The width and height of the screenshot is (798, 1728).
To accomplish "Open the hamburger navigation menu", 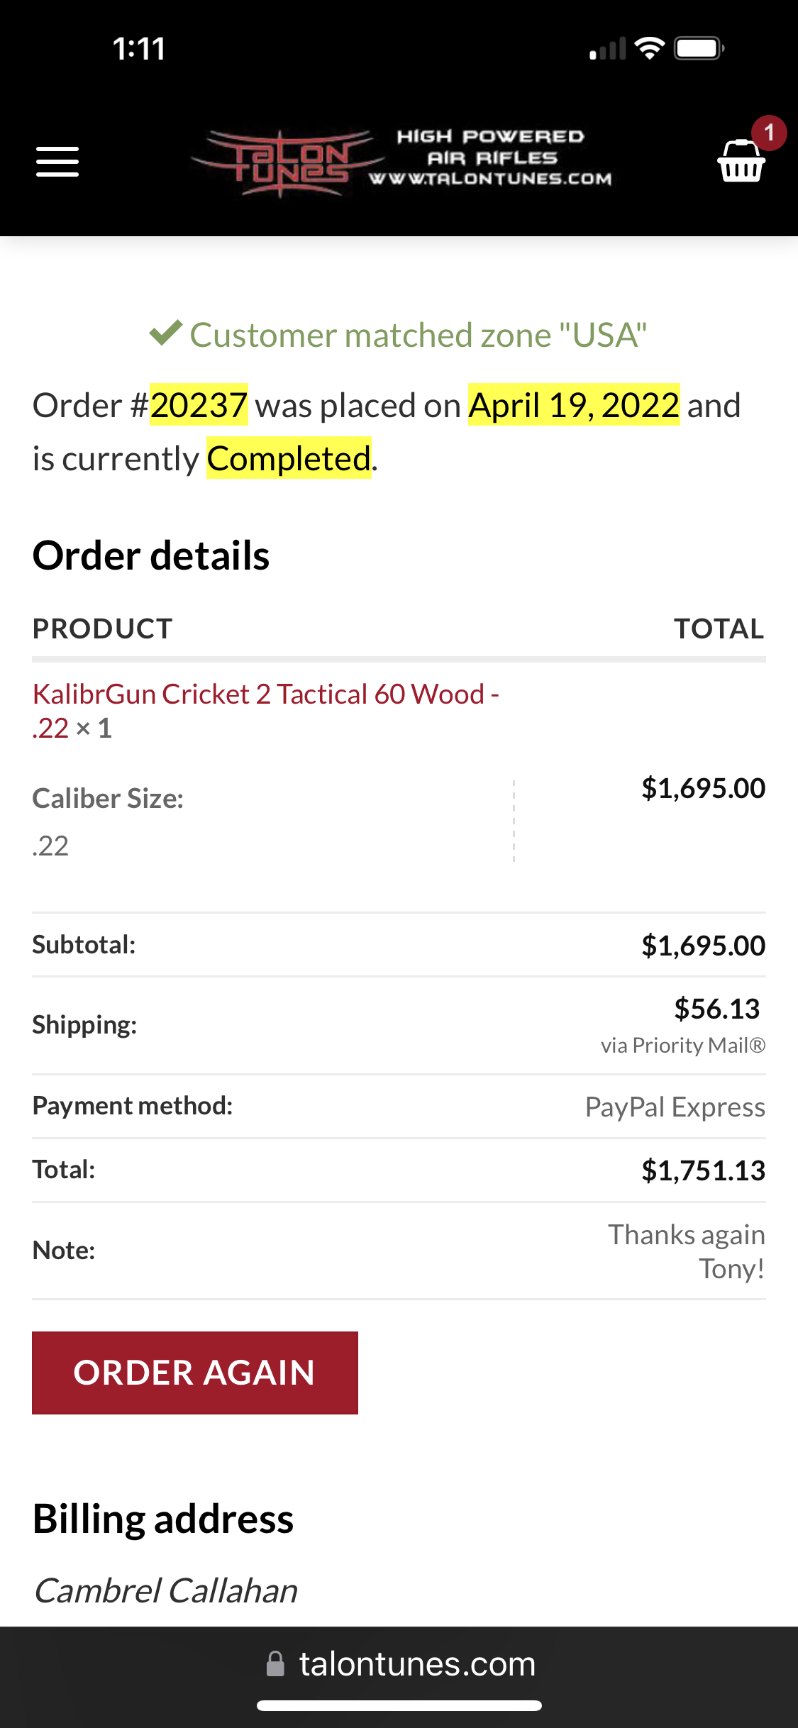I will pyautogui.click(x=57, y=162).
